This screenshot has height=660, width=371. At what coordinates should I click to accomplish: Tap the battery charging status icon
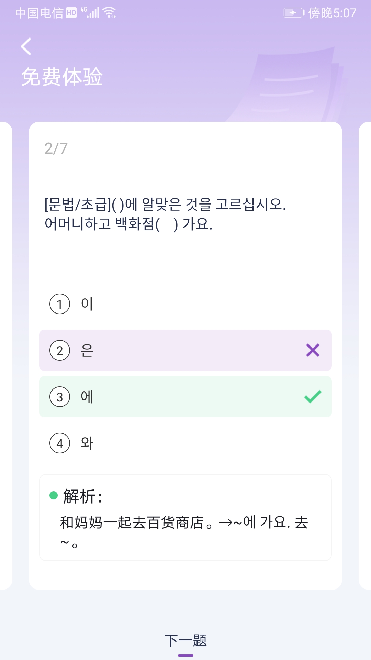(x=294, y=13)
